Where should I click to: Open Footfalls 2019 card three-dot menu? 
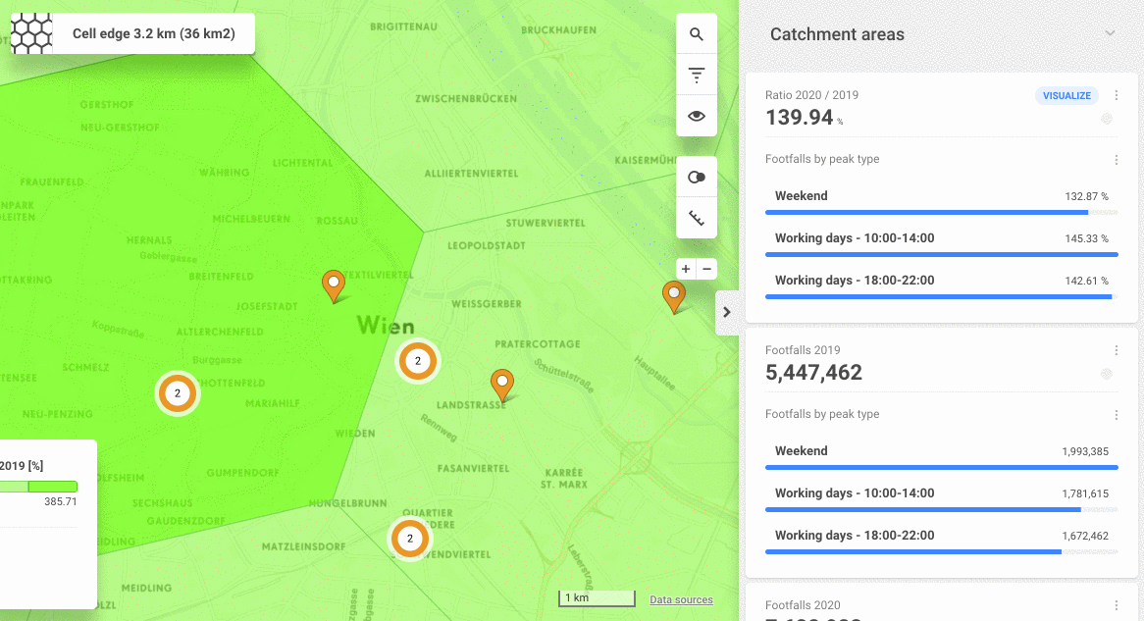point(1117,350)
